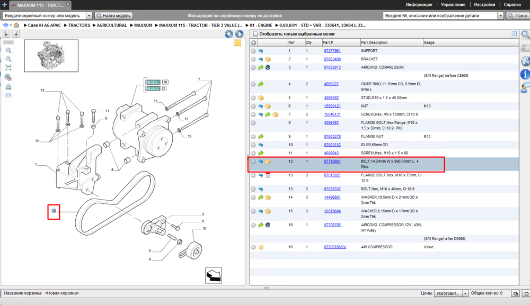
Task: Open the serial number or model dropdown arrow
Action: click(x=89, y=15)
